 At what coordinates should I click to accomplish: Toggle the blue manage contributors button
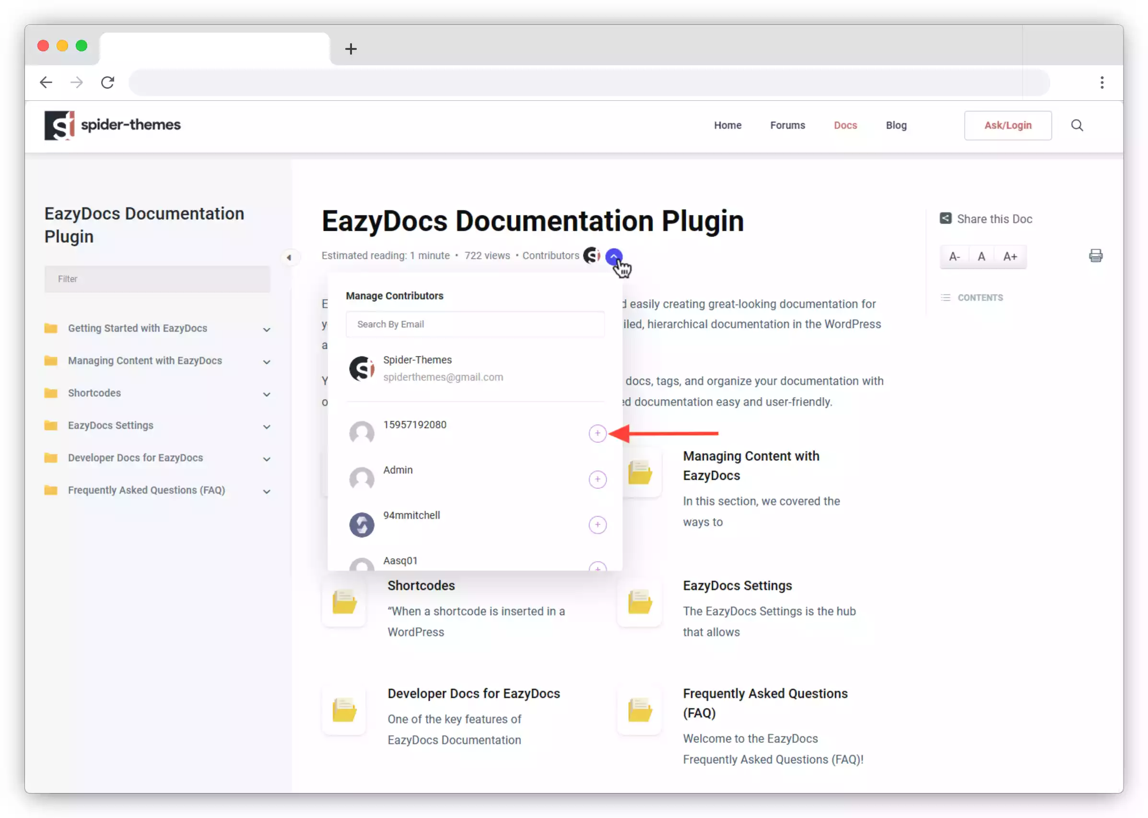click(614, 256)
